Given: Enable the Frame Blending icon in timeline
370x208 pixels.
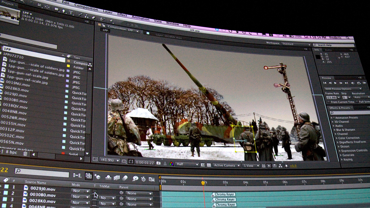Looking at the screenshot, I should (117, 177).
